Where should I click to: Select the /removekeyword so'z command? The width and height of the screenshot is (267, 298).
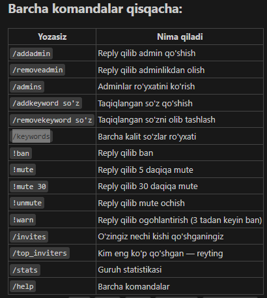(52, 120)
